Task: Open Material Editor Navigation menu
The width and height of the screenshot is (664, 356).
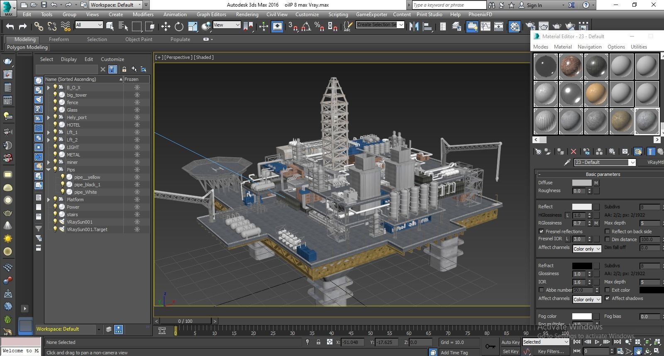Action: (589, 47)
